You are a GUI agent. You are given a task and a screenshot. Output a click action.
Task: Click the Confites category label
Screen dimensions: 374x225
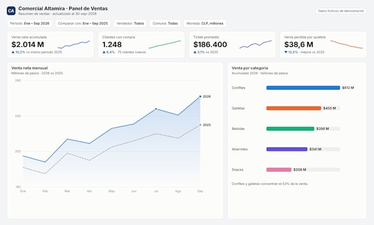[x=238, y=88]
